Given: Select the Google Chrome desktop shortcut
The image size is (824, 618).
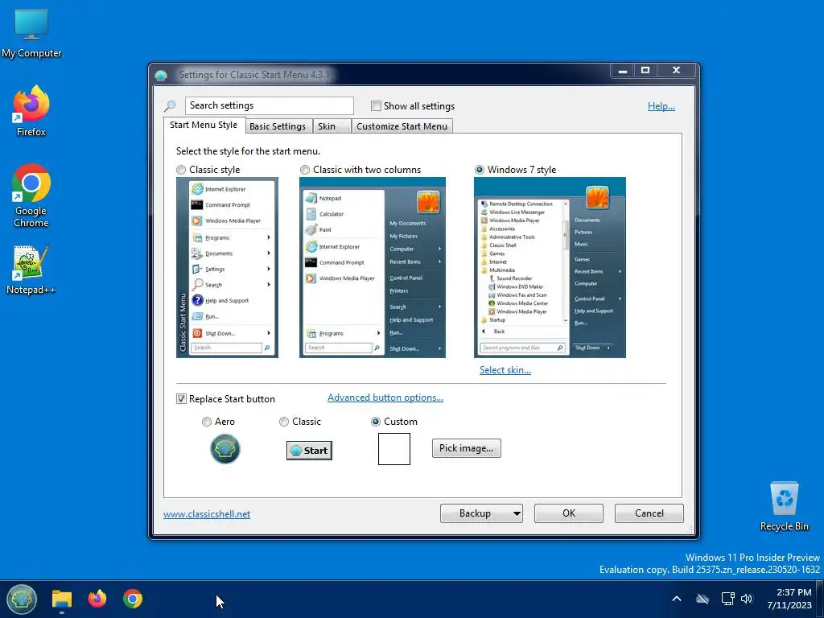Looking at the screenshot, I should tap(31, 195).
